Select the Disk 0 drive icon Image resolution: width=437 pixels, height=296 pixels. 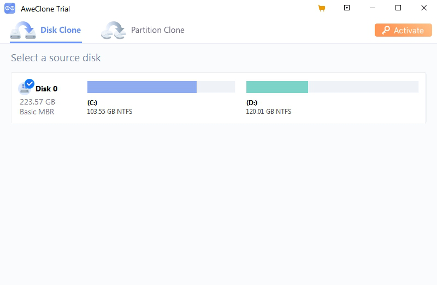coord(24,89)
